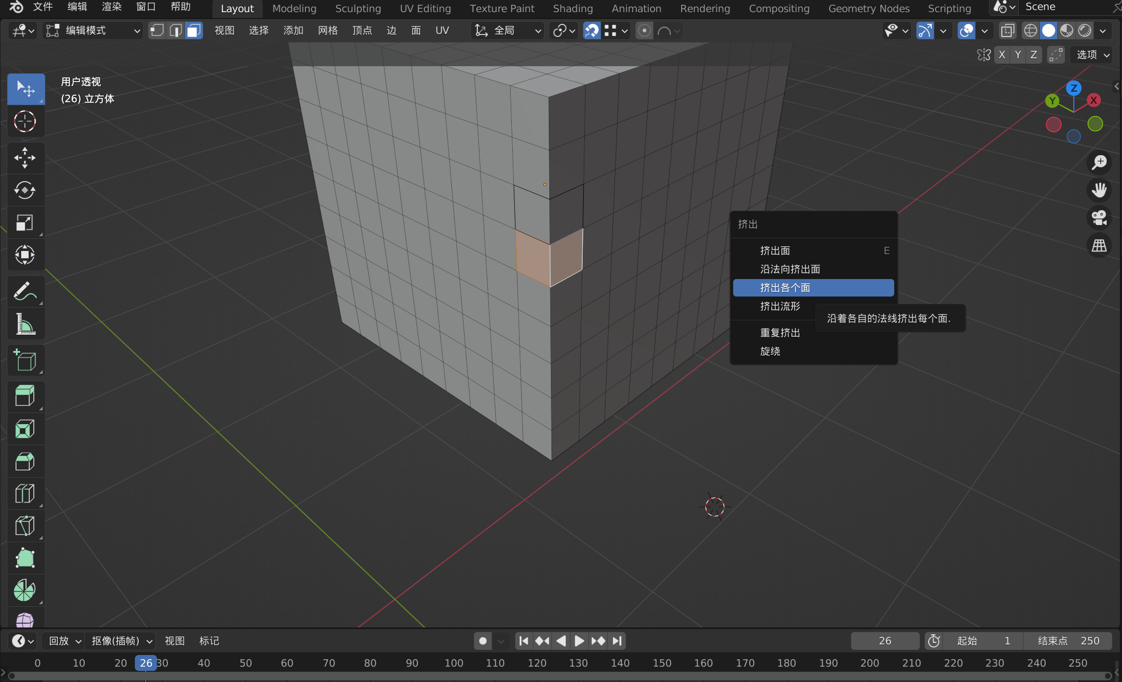
Task: Activate the 3D Cursor tool
Action: coord(25,121)
